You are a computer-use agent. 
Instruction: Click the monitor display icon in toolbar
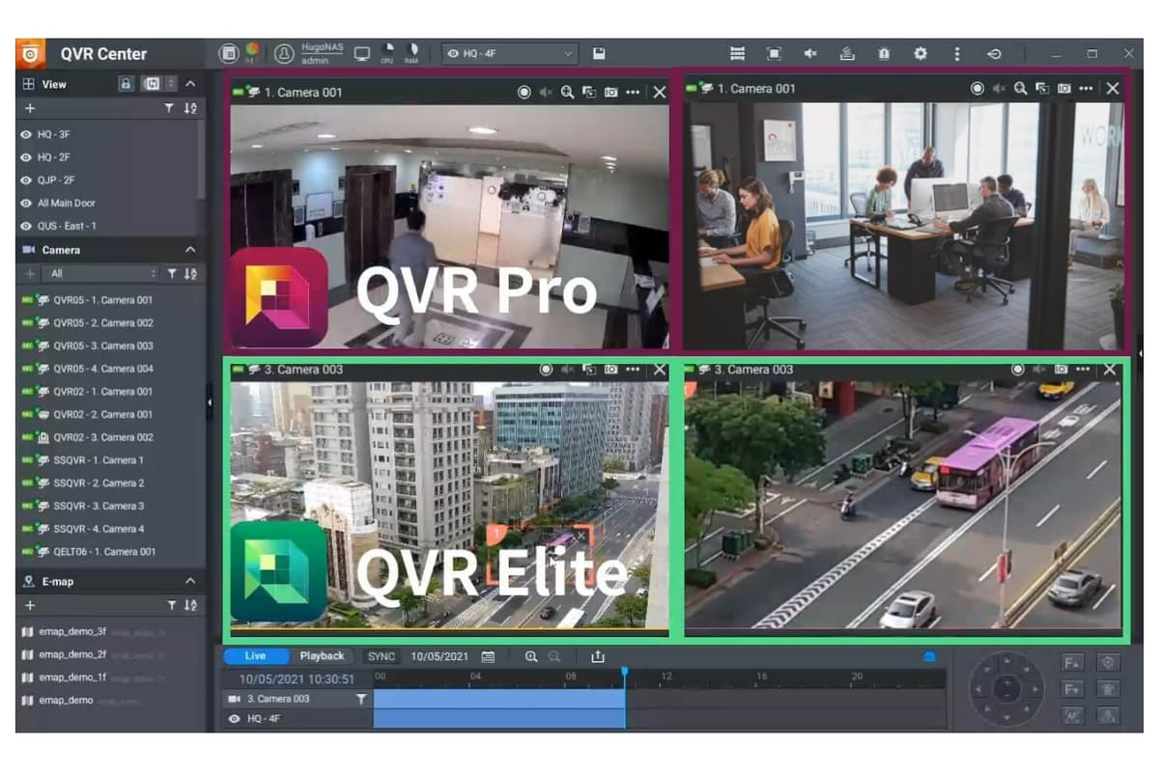coord(362,54)
